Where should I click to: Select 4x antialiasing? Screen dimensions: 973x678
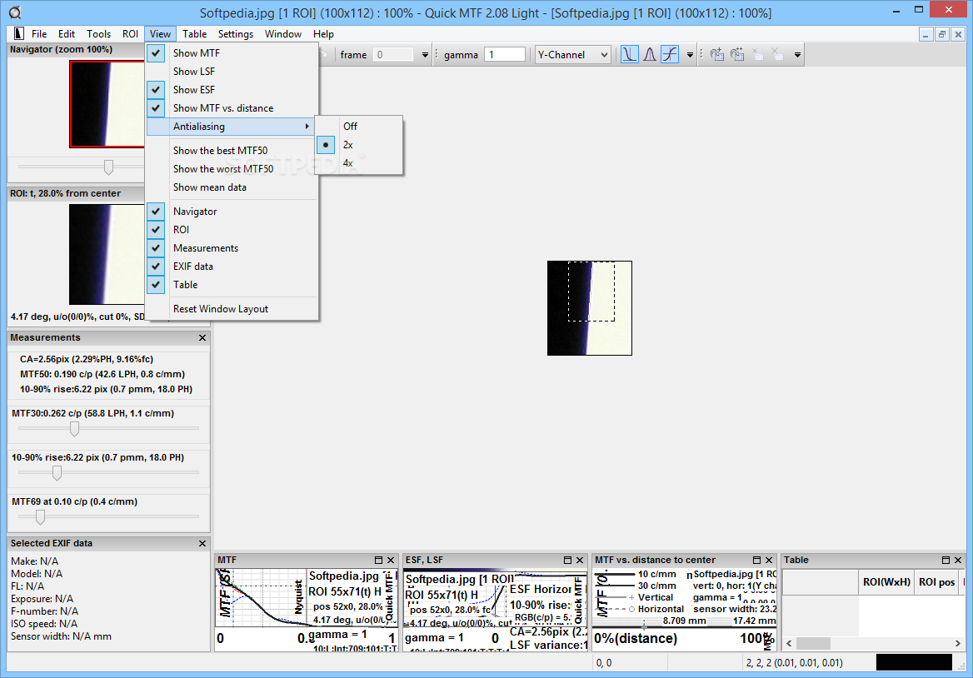(359, 163)
